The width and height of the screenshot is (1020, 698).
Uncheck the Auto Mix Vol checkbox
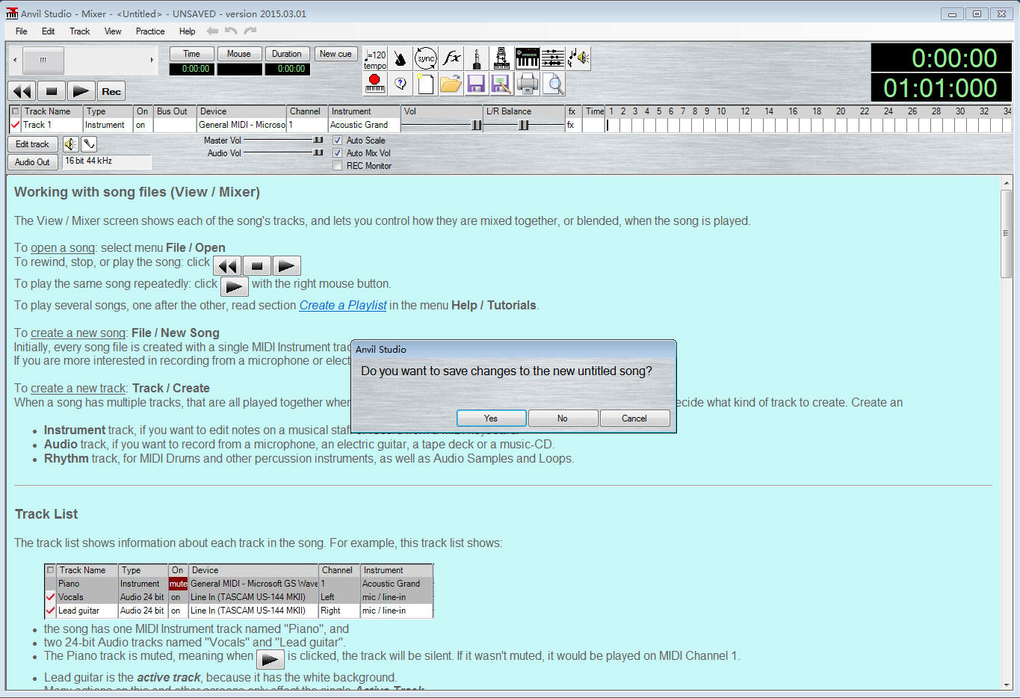click(x=337, y=153)
